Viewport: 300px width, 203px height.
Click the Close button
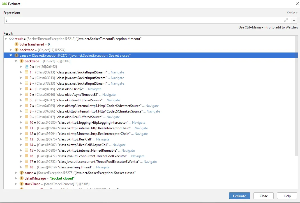click(x=264, y=196)
